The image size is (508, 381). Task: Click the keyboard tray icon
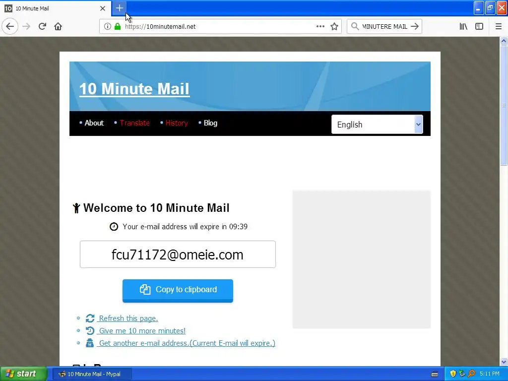tap(435, 374)
